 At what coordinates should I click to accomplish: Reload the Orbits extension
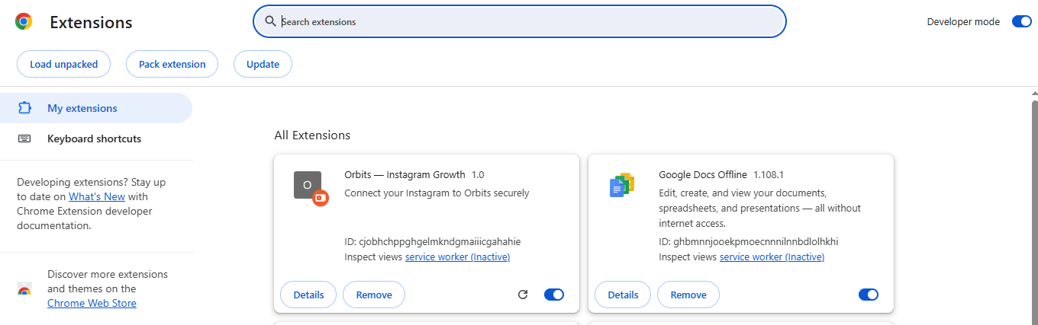pos(523,295)
